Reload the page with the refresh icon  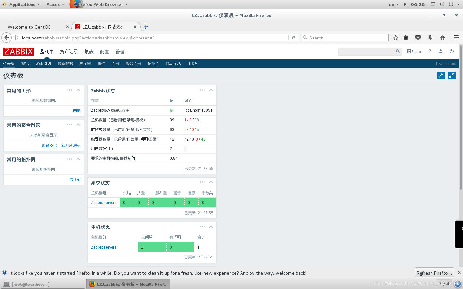pyautogui.click(x=294, y=38)
